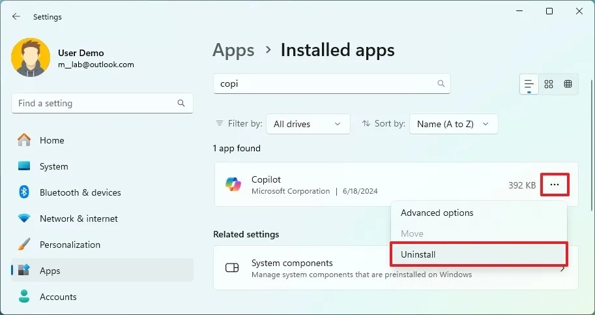
Task: Choose Advanced options from the Copilot menu
Action: pyautogui.click(x=479, y=213)
